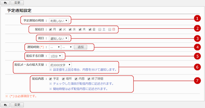Click the note 開始時間は必ず配信内容に記述されます
Screen dimensions: 205x108
point(78,89)
